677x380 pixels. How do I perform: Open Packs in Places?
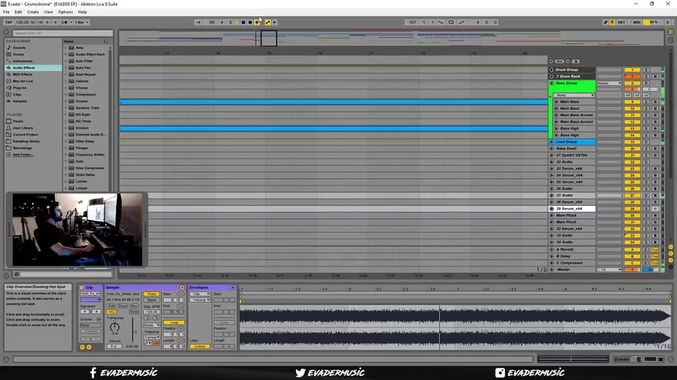[x=18, y=121]
